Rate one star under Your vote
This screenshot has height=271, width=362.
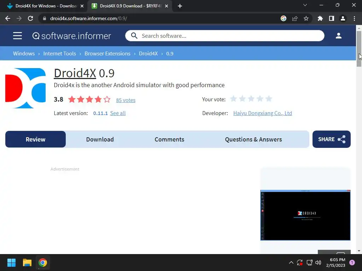(x=234, y=99)
